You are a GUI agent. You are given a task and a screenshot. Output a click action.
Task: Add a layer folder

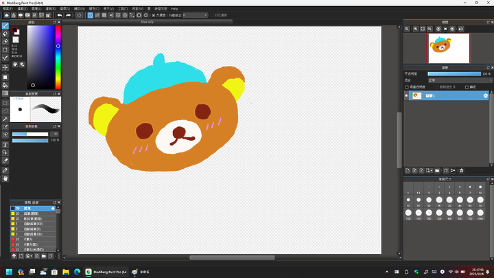(x=437, y=170)
